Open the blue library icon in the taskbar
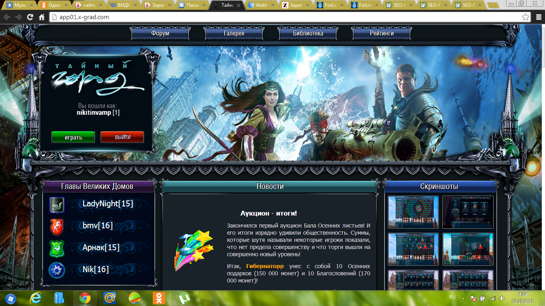 59,298
